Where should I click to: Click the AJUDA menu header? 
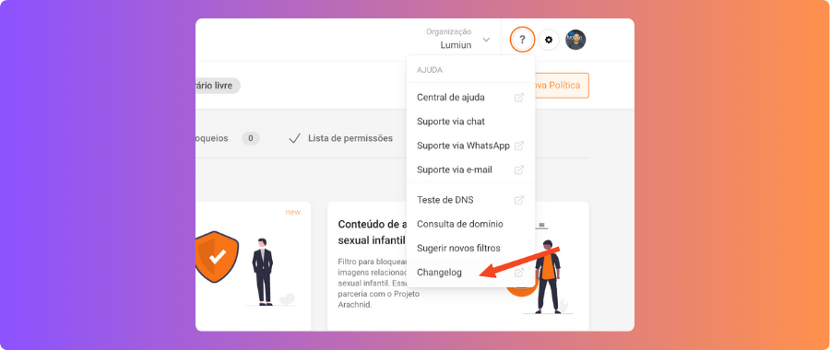click(x=430, y=70)
